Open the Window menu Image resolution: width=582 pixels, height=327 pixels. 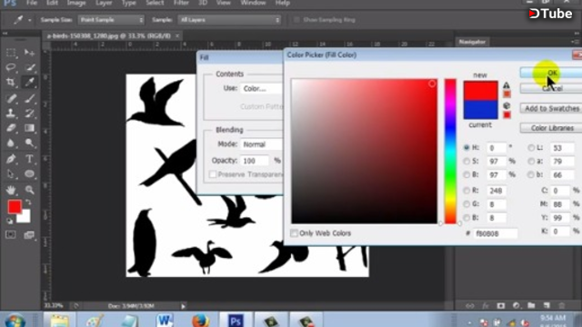click(x=253, y=3)
